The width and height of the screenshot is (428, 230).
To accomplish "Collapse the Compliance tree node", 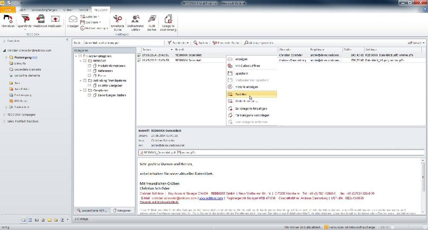I will click(x=80, y=91).
